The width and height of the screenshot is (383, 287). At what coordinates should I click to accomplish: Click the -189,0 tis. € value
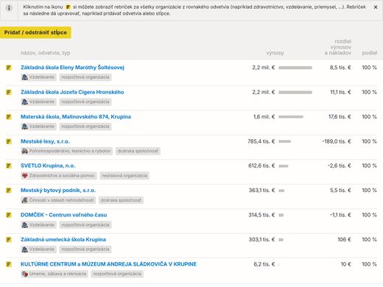coord(337,141)
